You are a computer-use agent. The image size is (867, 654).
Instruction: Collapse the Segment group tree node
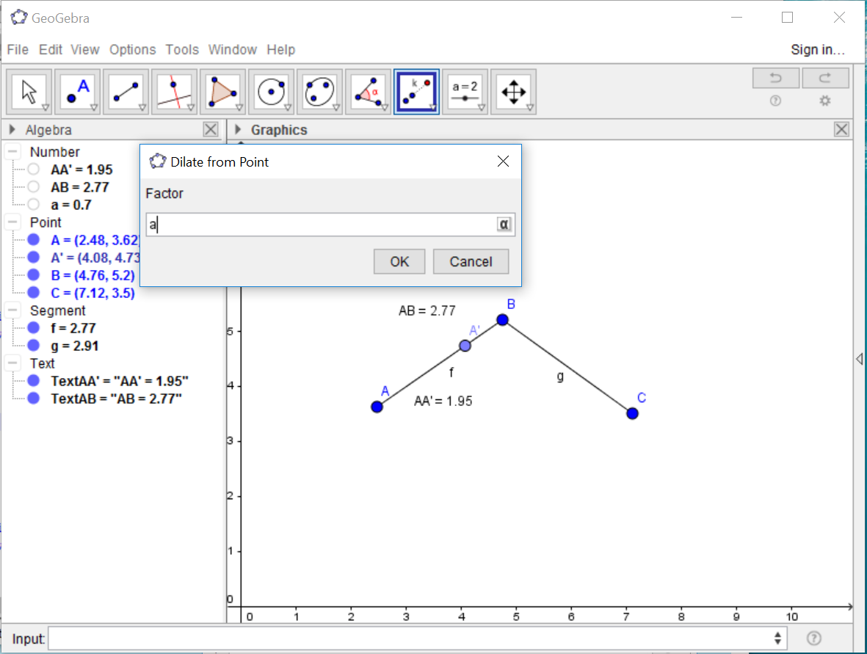13,310
